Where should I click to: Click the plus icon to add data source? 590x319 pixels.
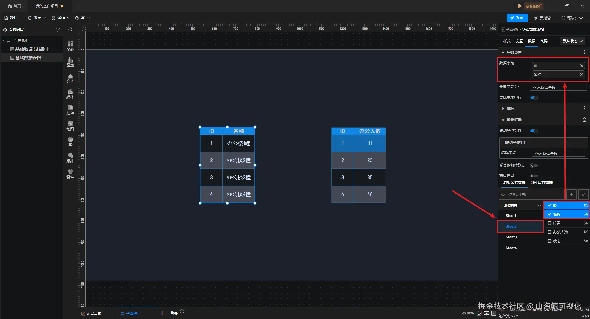tap(571, 194)
